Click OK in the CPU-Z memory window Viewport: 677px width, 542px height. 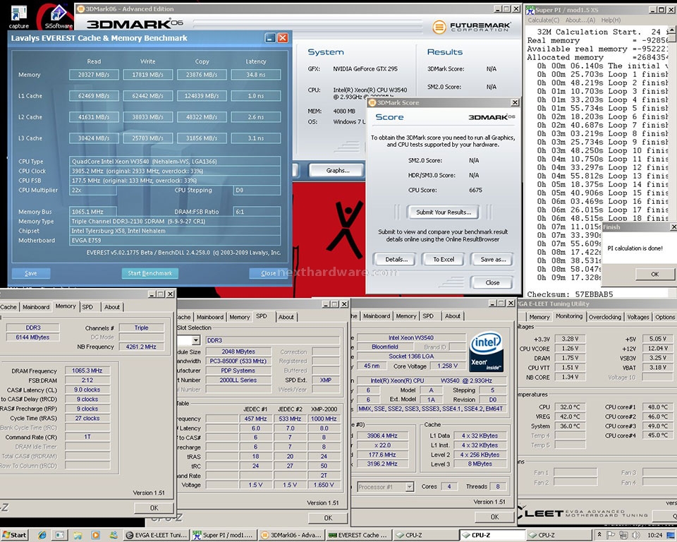(x=154, y=508)
